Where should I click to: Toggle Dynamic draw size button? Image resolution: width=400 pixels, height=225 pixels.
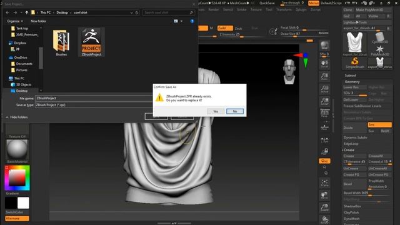tap(324, 33)
